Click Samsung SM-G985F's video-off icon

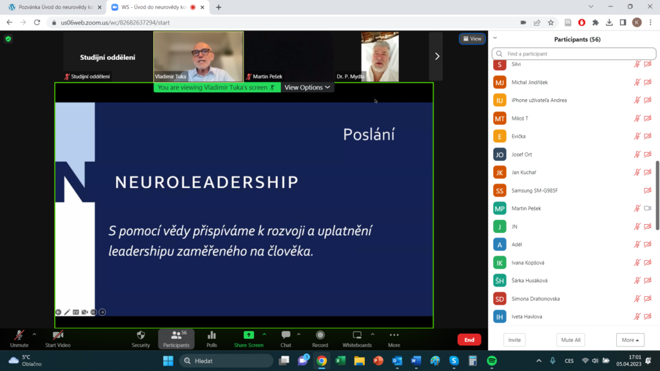tap(648, 191)
